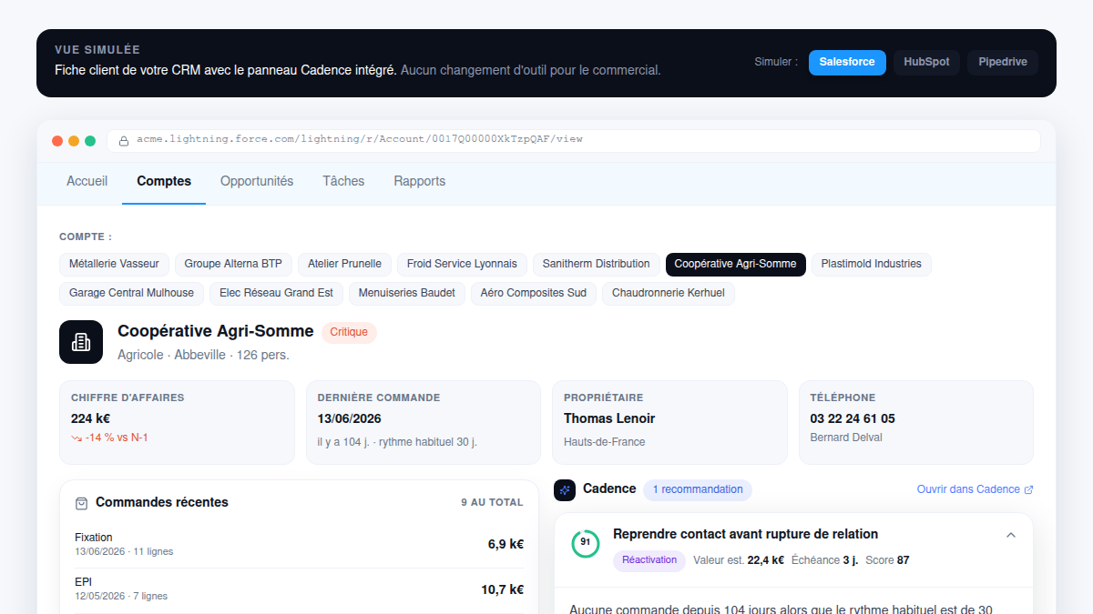The width and height of the screenshot is (1093, 614).
Task: Select the Elec Réseau Grand Est account
Action: tap(276, 293)
